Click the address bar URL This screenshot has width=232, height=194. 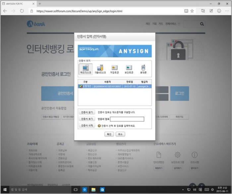(x=79, y=11)
